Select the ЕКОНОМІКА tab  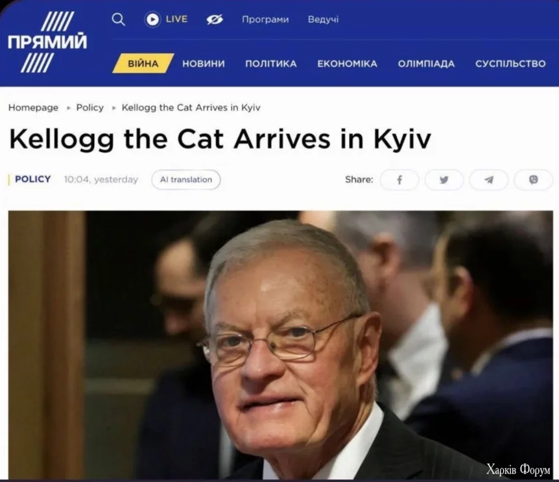[347, 63]
